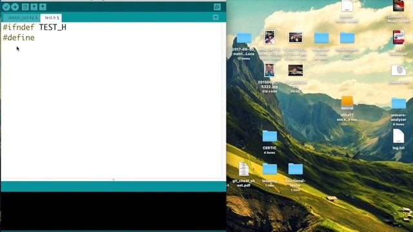Image resolution: width=413 pixels, height=232 pixels.
Task: Select the log.txt file on desktop
Action: 398,136
